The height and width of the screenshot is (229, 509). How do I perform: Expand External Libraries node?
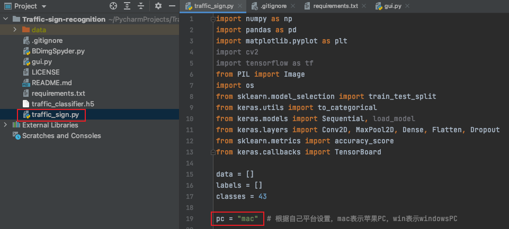click(6, 125)
